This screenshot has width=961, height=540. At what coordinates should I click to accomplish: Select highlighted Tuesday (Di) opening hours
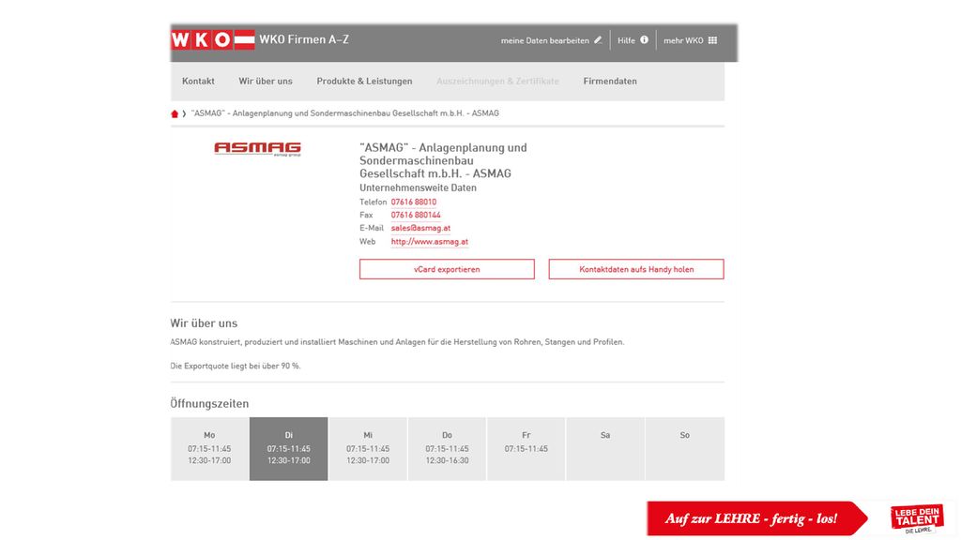tap(289, 449)
